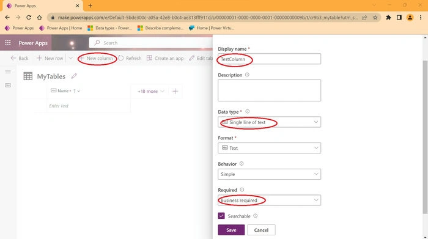This screenshot has height=239, width=428.
Task: Open the Format dropdown
Action: 269,148
